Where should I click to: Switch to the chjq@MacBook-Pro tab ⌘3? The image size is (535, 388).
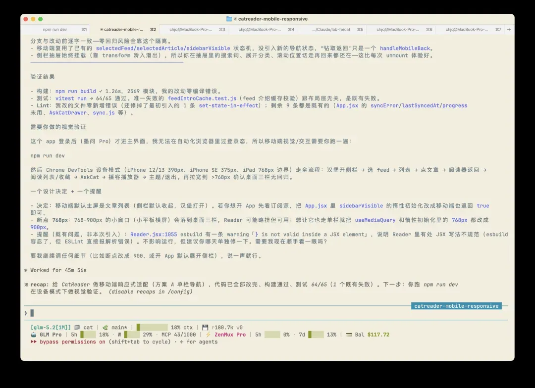(x=194, y=30)
